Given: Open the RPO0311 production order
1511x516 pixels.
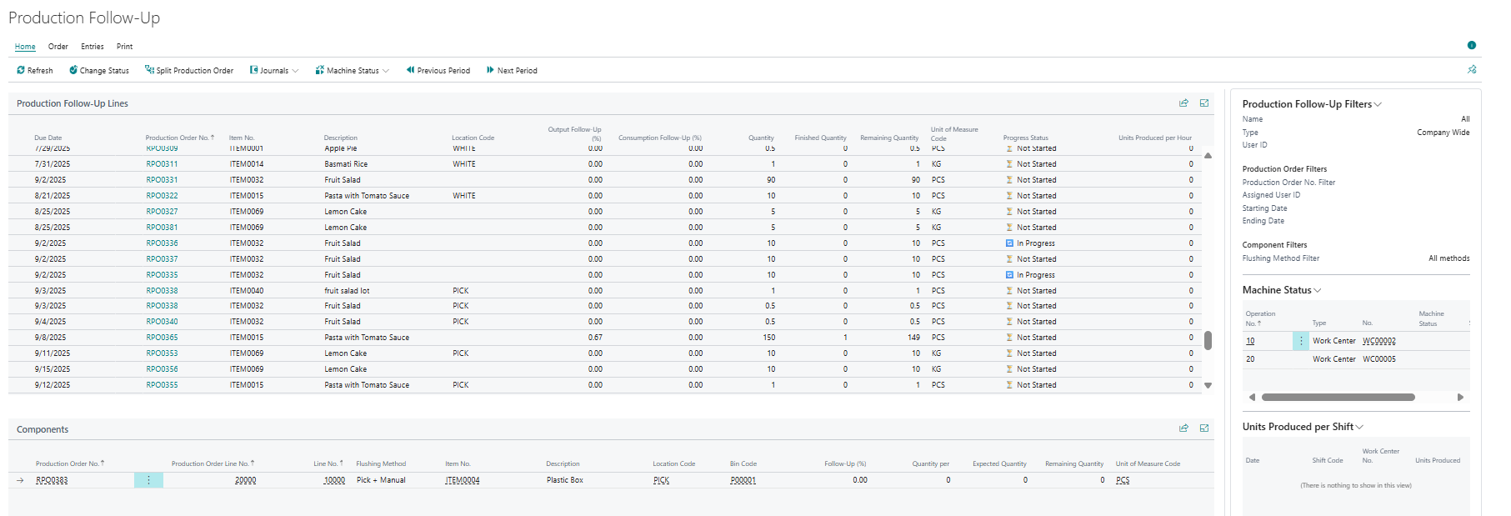Looking at the screenshot, I should (x=162, y=164).
